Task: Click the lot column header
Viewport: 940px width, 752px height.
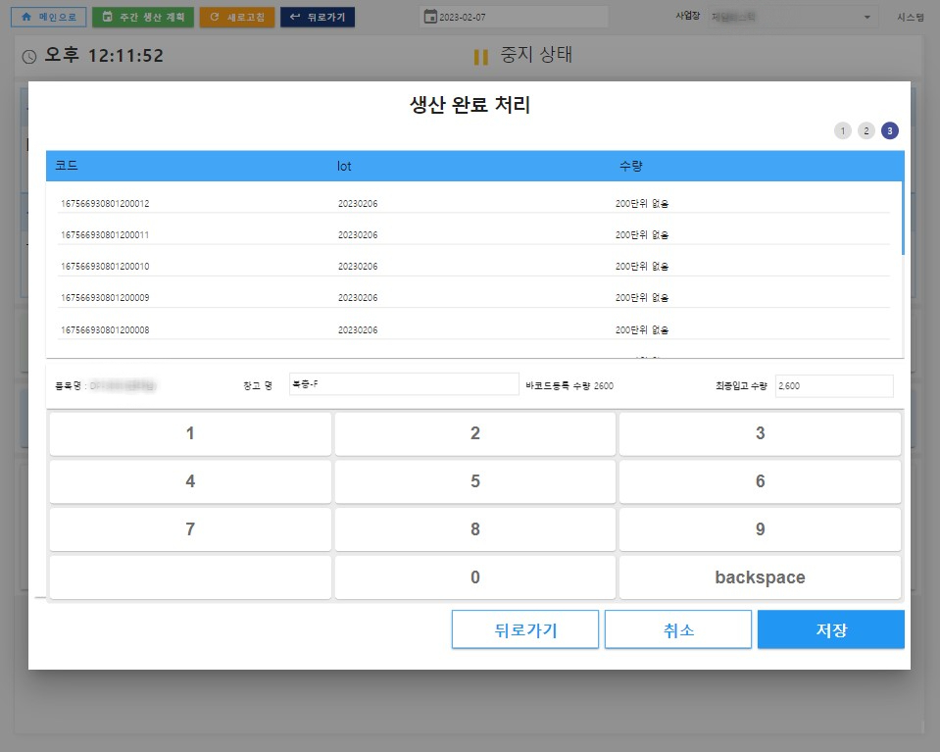Action: tap(344, 166)
